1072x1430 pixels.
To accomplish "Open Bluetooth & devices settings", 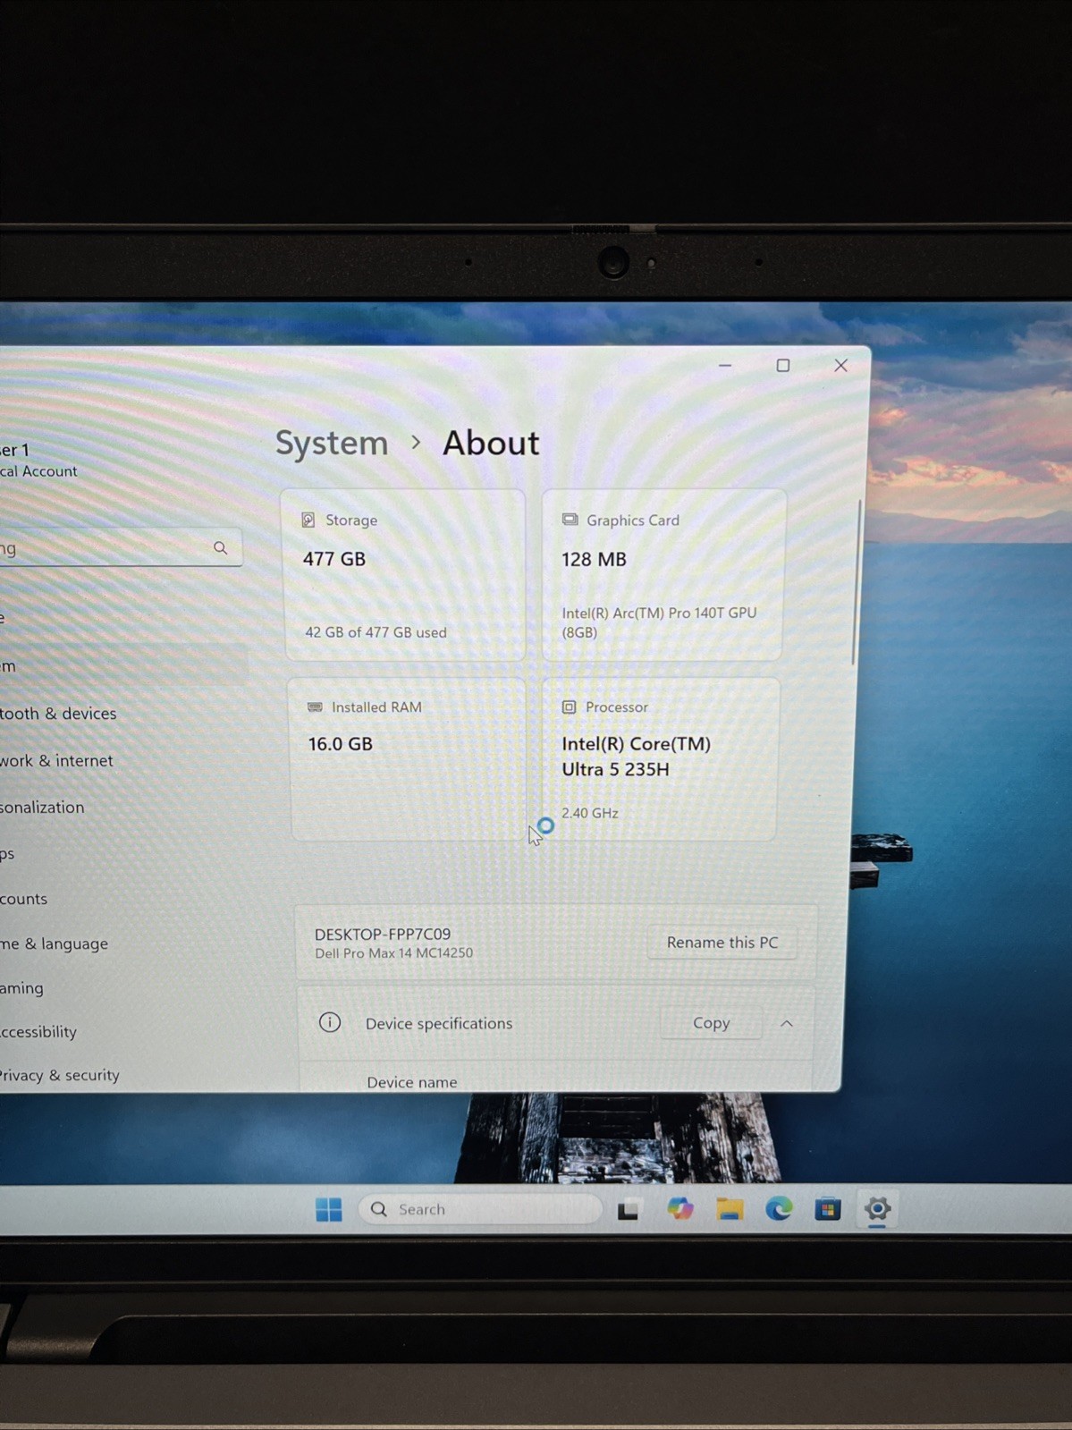I will tap(58, 714).
